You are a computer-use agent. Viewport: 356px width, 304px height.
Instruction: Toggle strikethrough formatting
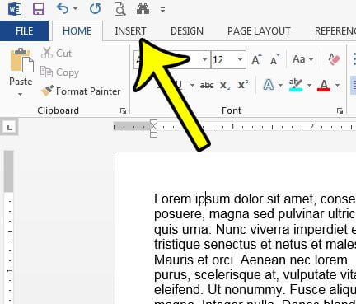[x=207, y=86]
